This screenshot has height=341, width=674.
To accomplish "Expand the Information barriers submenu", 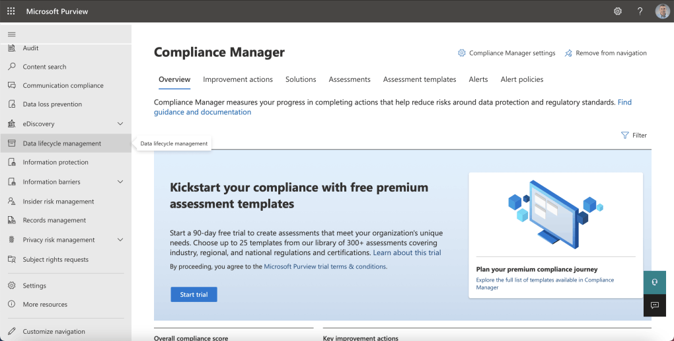I will tap(120, 182).
